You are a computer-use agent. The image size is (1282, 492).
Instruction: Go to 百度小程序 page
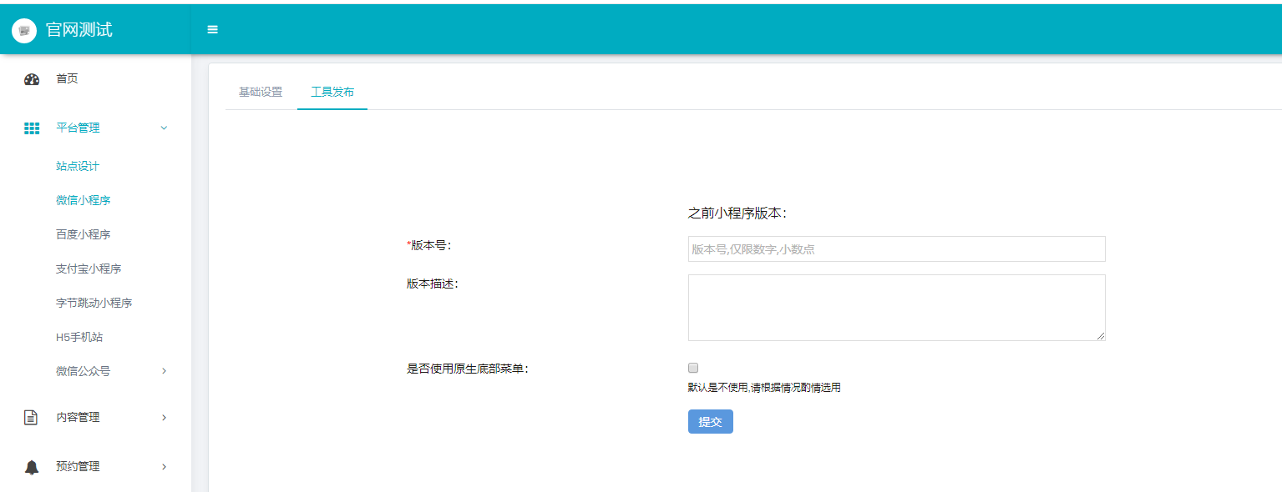[x=84, y=235]
